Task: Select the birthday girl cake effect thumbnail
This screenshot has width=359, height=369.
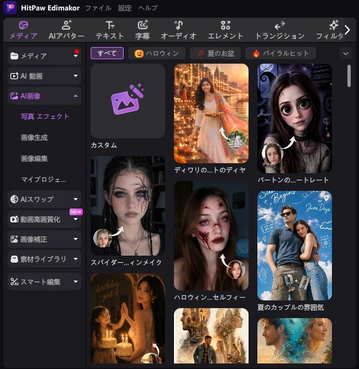Action: [x=128, y=318]
